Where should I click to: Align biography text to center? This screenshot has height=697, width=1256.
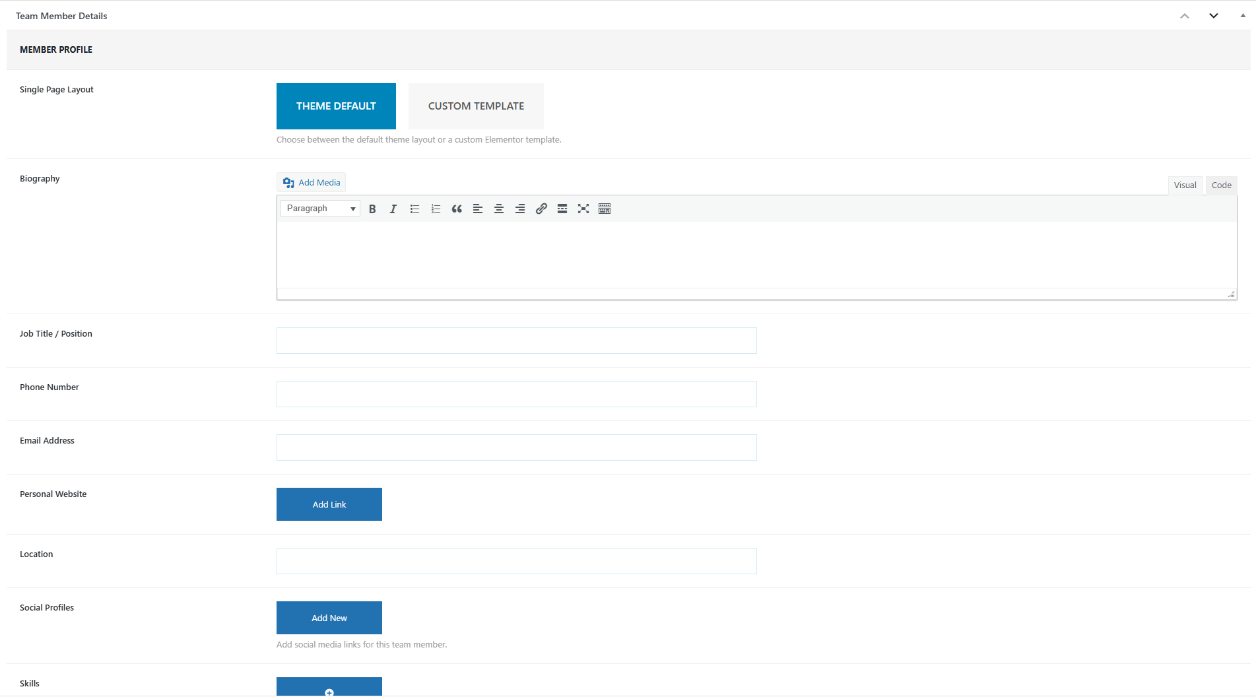click(x=499, y=209)
